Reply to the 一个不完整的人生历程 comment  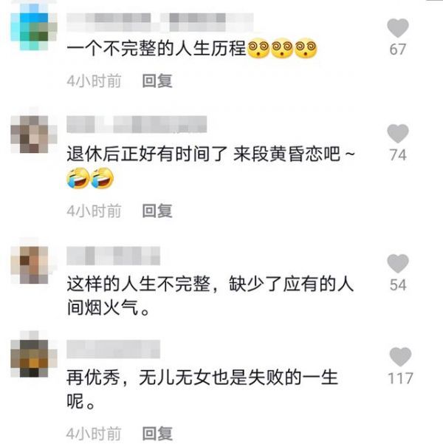point(157,81)
